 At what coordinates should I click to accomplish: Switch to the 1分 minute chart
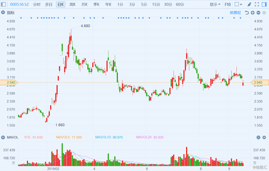pyautogui.click(x=120, y=4)
